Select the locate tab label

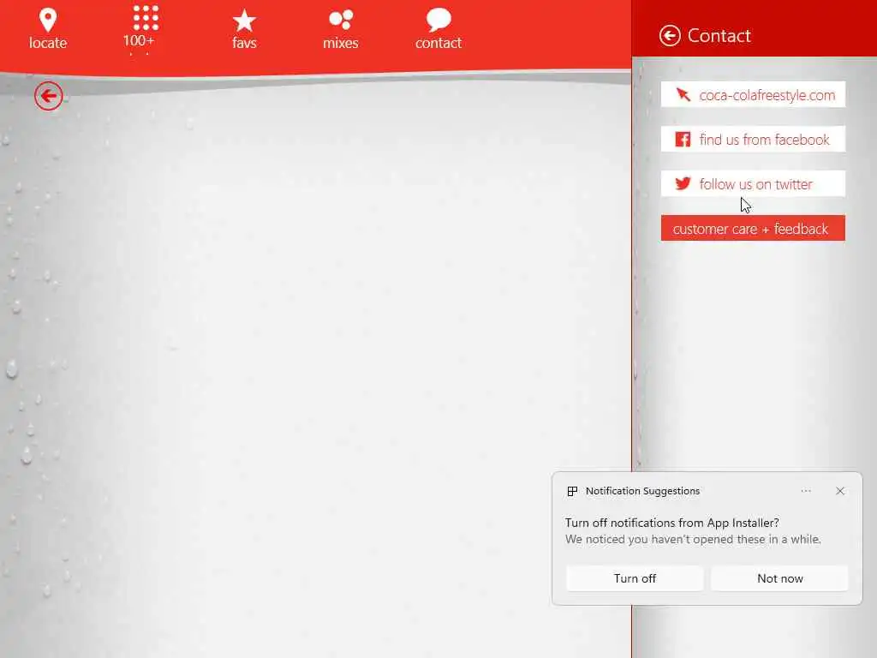point(48,43)
